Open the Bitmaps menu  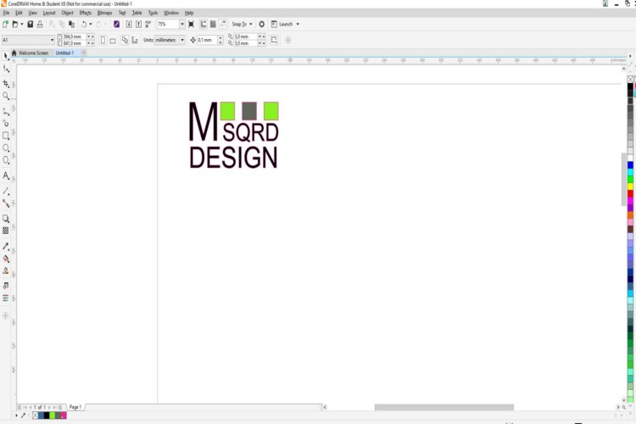(104, 13)
